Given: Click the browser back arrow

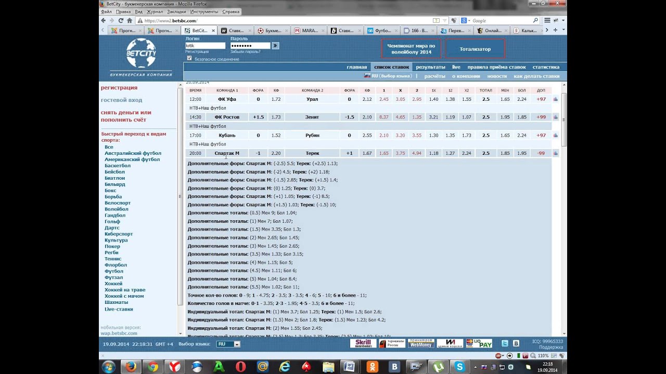Looking at the screenshot, I should point(104,21).
